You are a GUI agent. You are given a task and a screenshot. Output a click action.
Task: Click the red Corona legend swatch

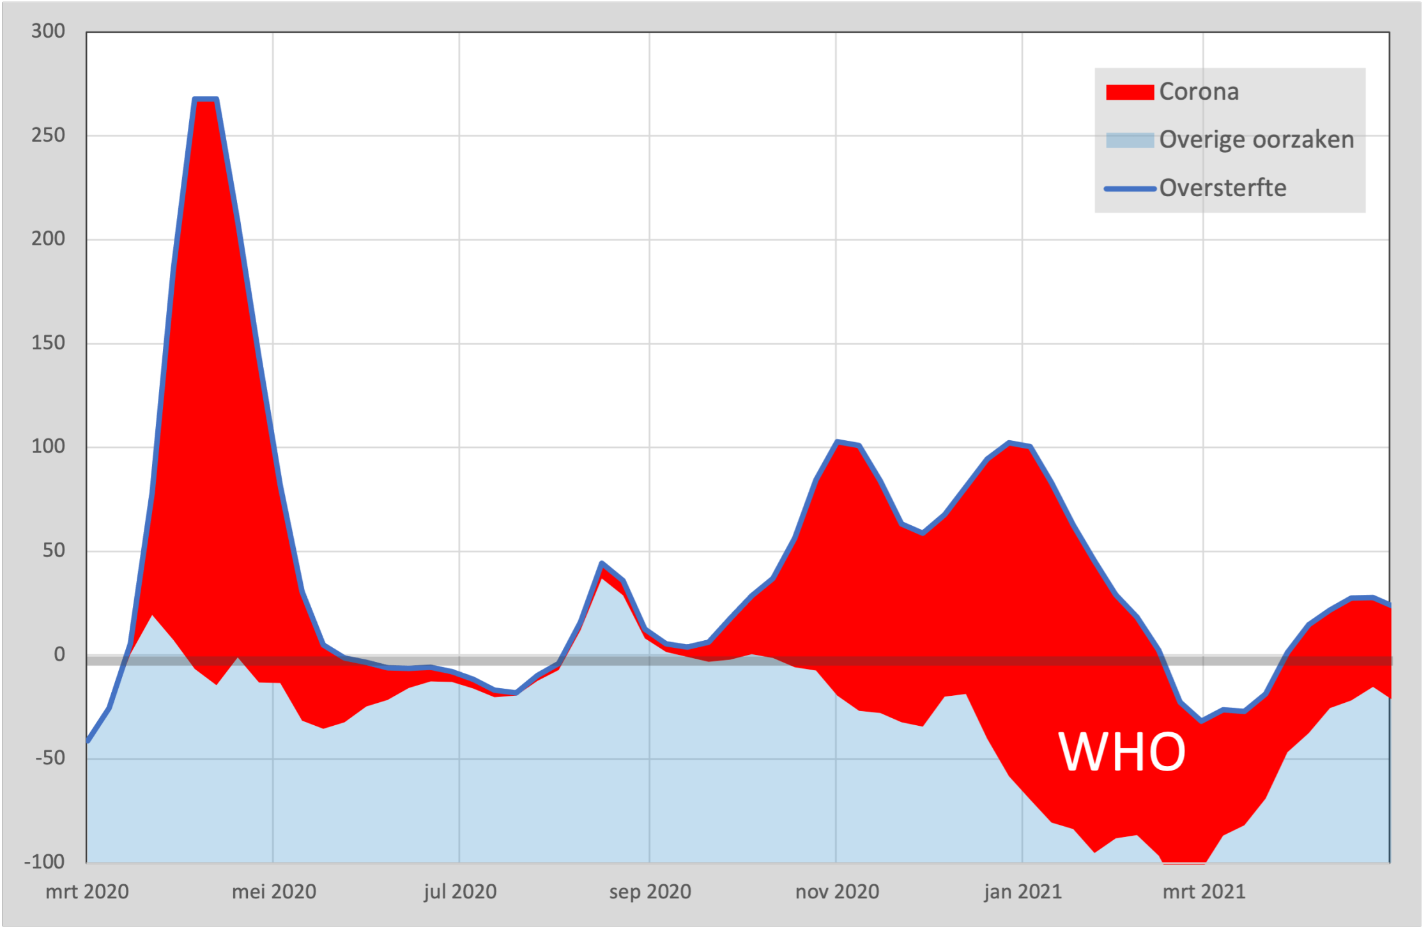coord(1130,92)
